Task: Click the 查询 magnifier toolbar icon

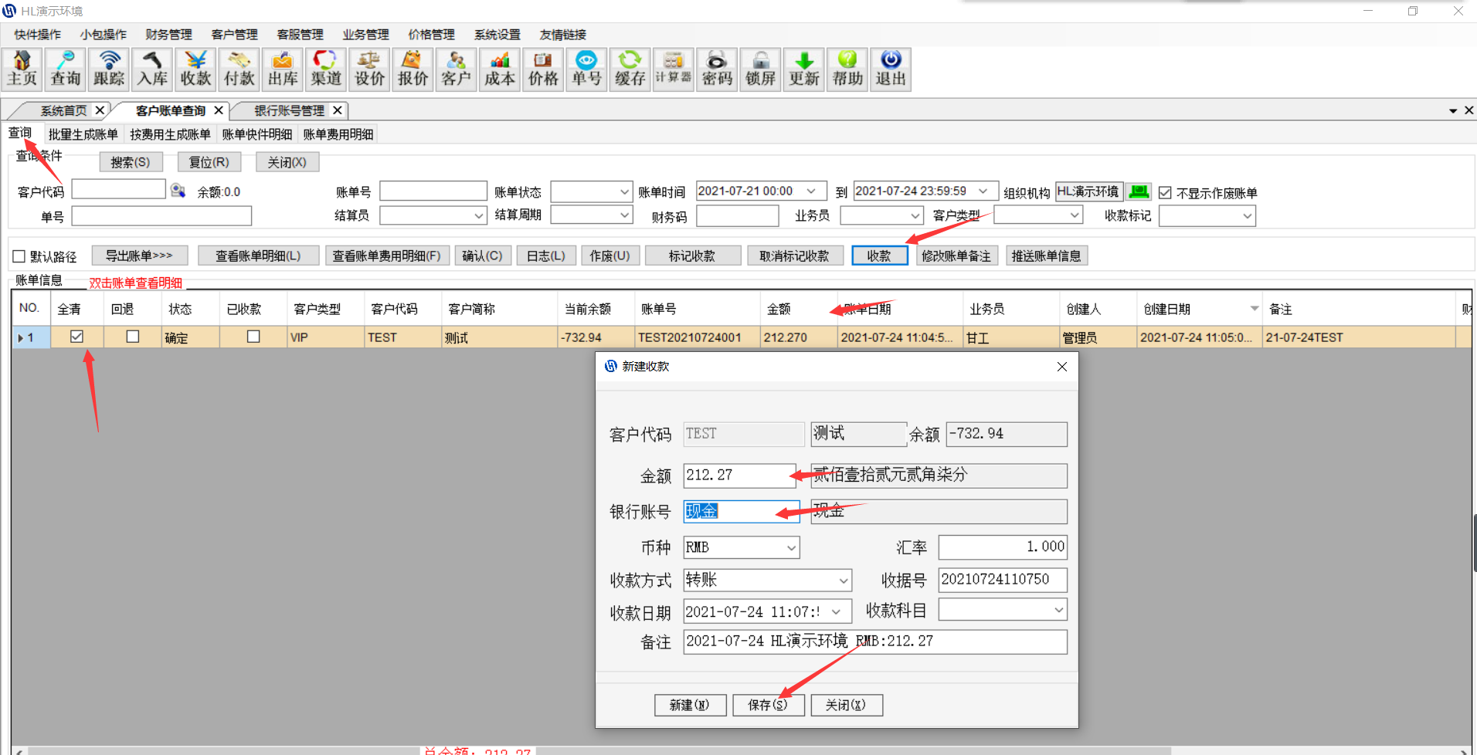Action: (66, 69)
